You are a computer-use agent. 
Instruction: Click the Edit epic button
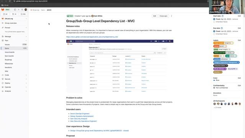click(155, 16)
